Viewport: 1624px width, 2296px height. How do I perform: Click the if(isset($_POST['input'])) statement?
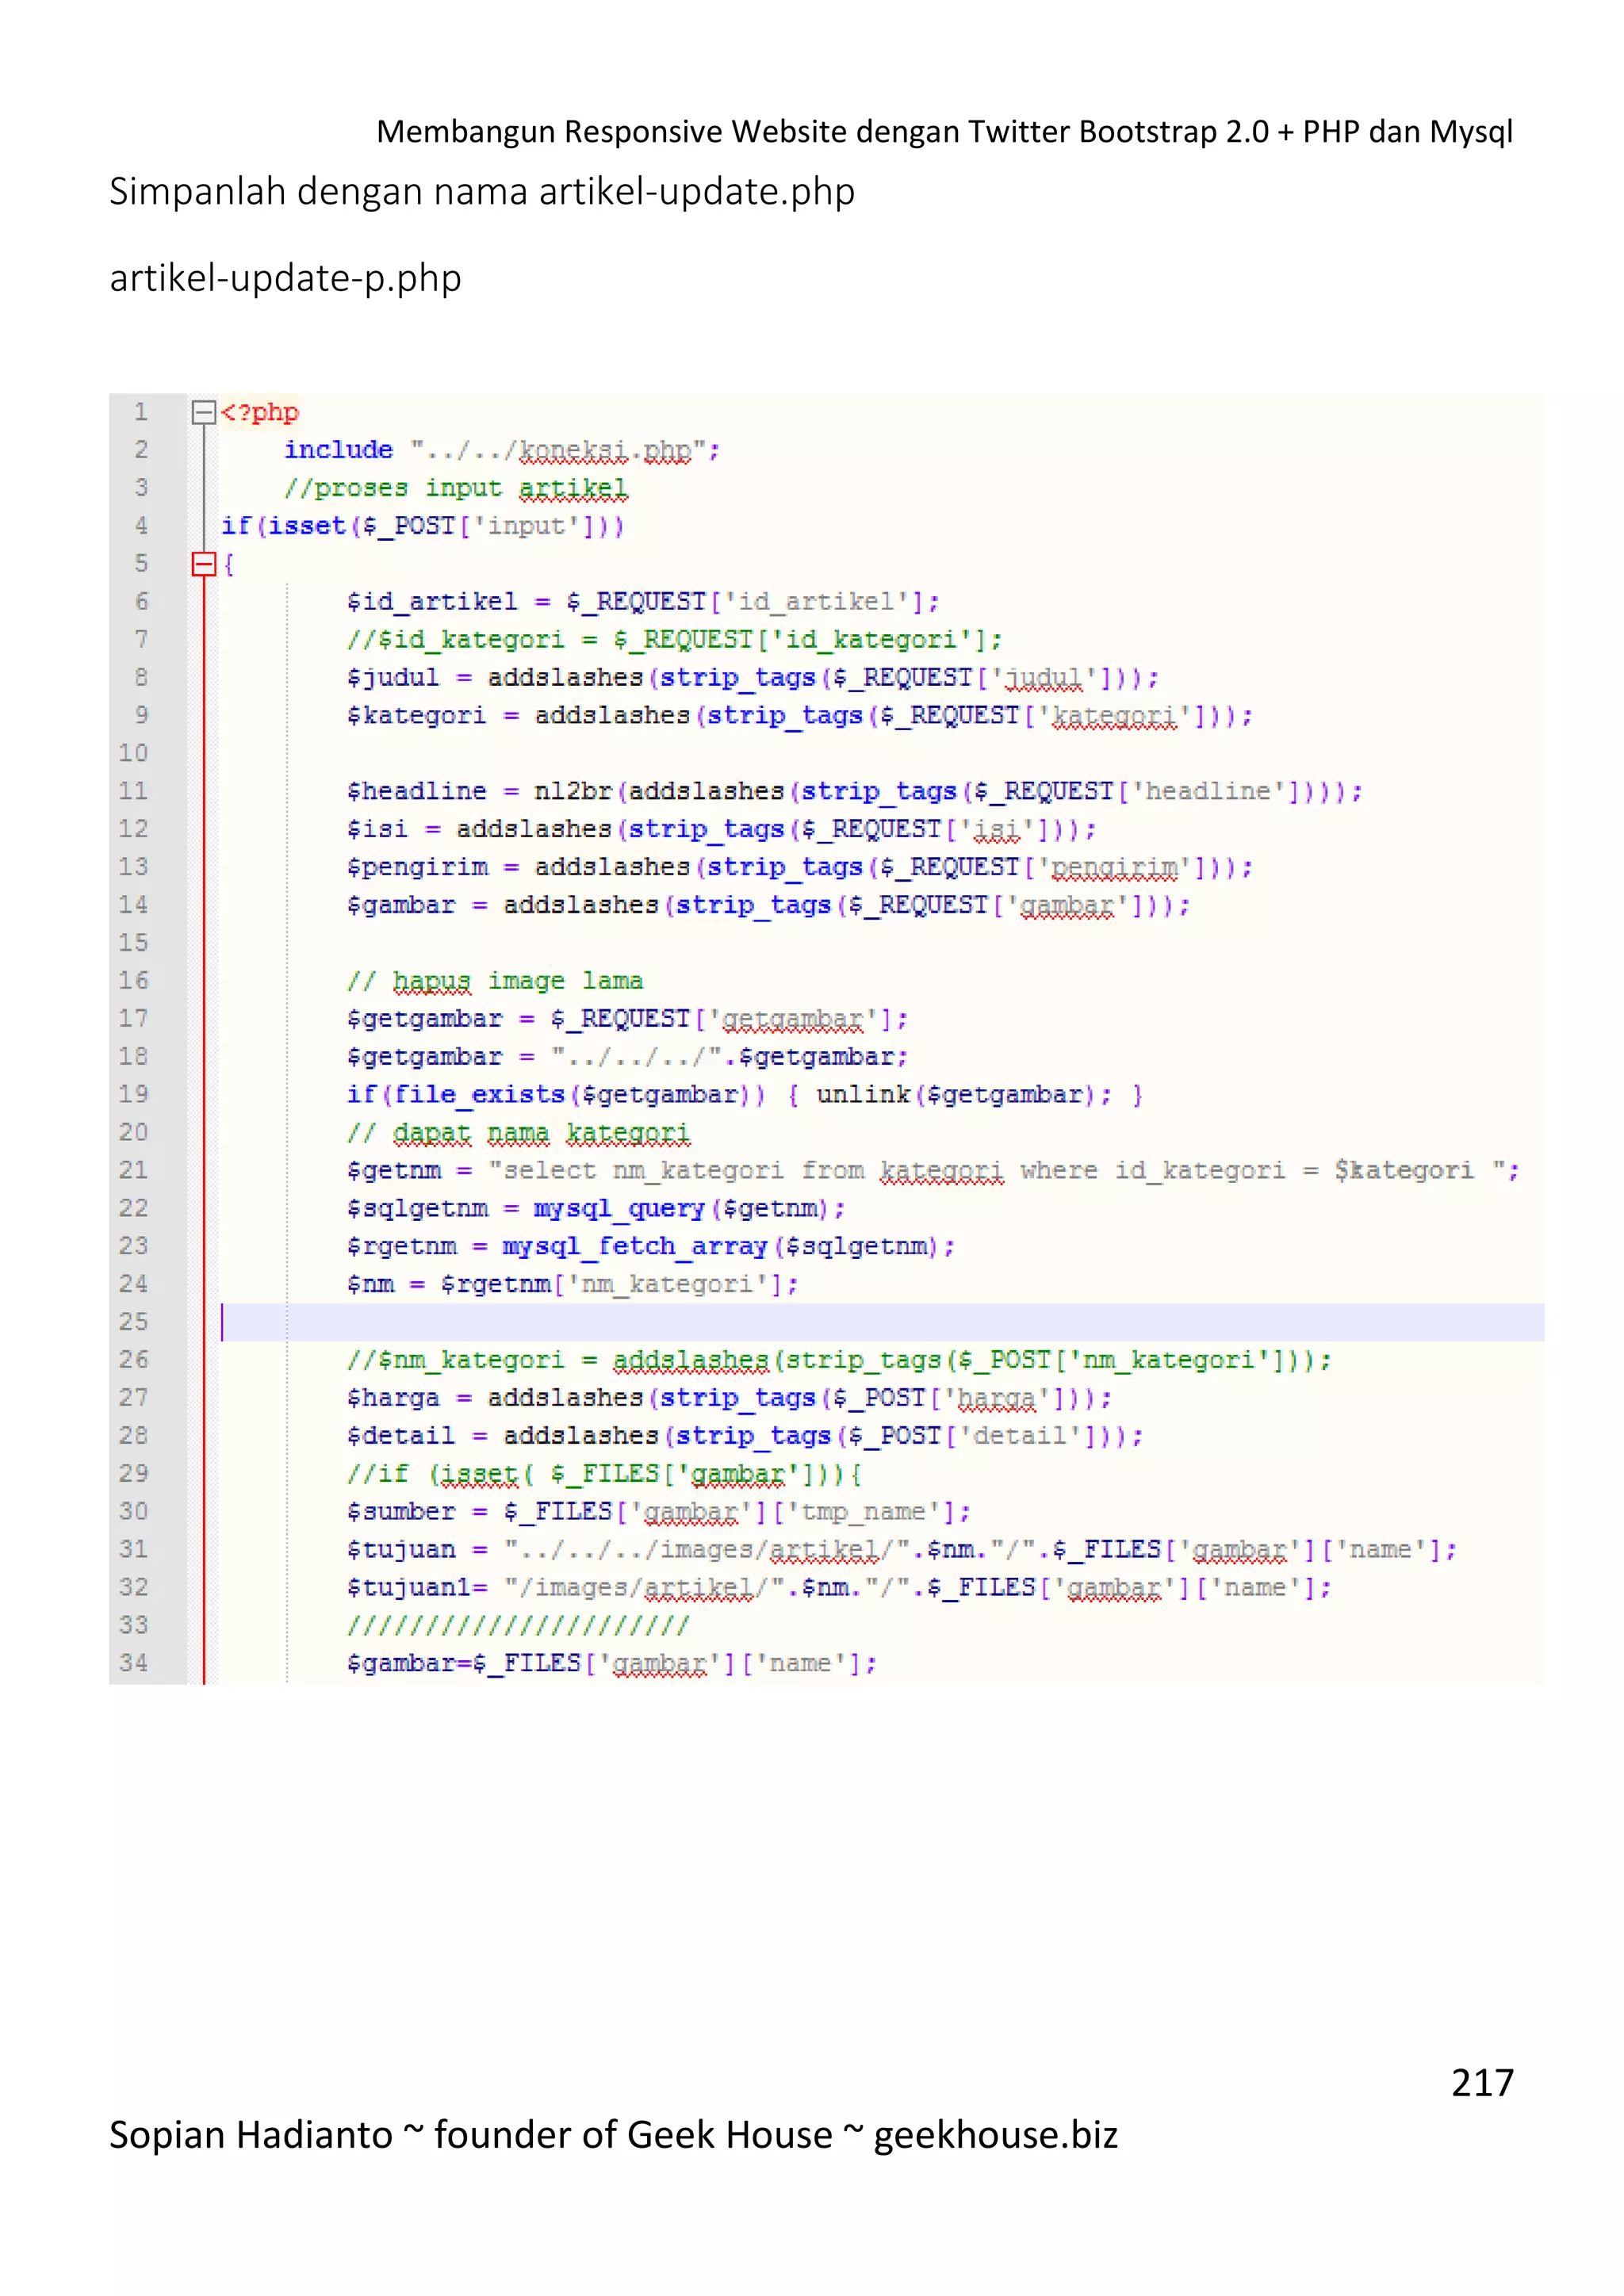423,526
